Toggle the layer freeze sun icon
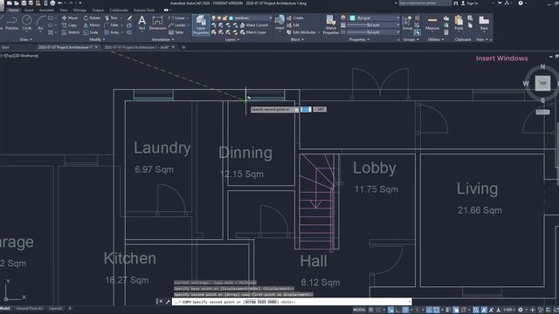This screenshot has width=559, height=314. 219,17
